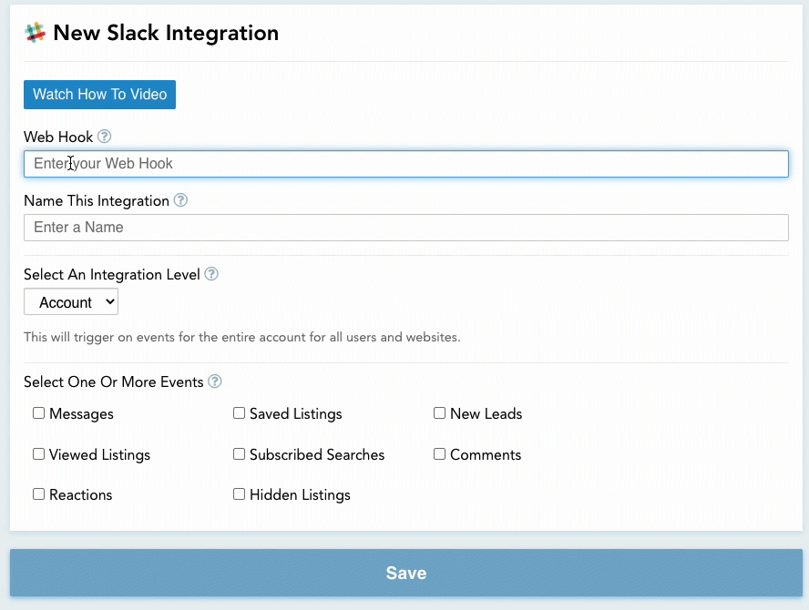Click the Save button
Screen dimensions: 809x610
click(x=406, y=573)
